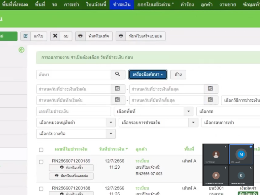
Task: Open the งานขาย menu
Action: tap(227, 5)
